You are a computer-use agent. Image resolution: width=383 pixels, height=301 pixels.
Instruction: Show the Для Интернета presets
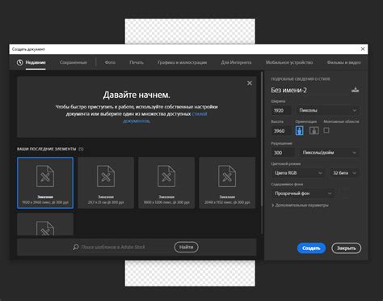(x=236, y=62)
